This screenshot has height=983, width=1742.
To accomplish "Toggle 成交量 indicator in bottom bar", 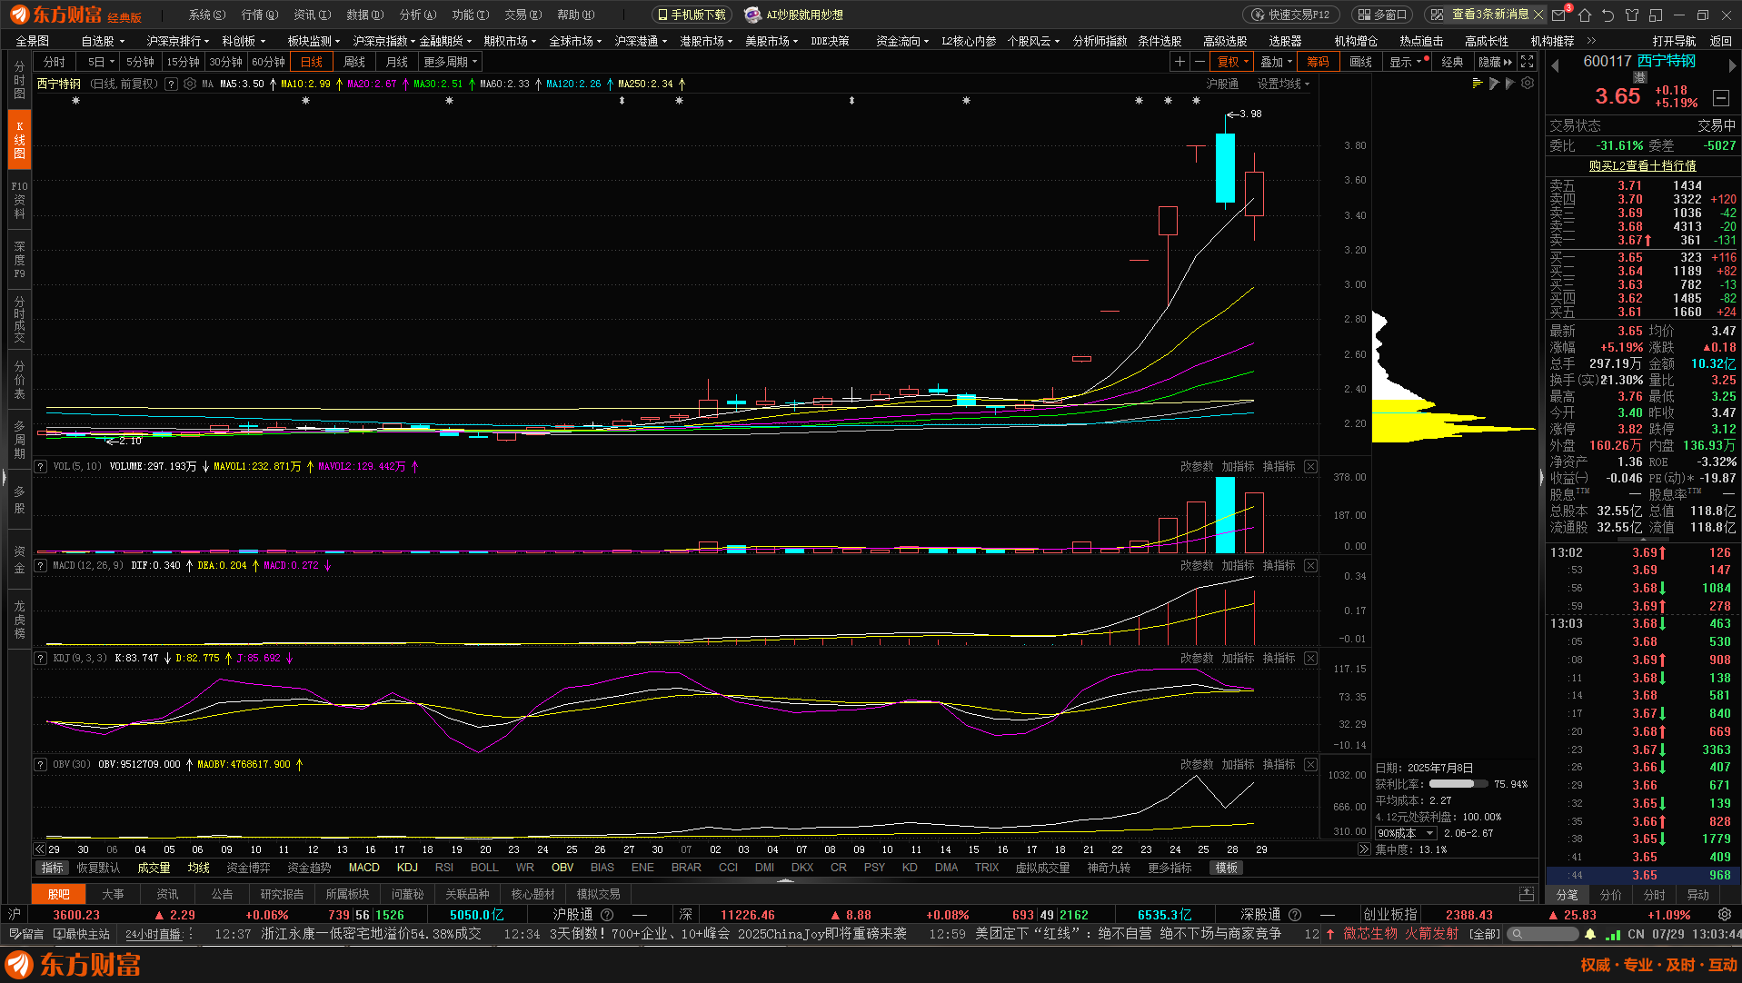I will [x=154, y=868].
